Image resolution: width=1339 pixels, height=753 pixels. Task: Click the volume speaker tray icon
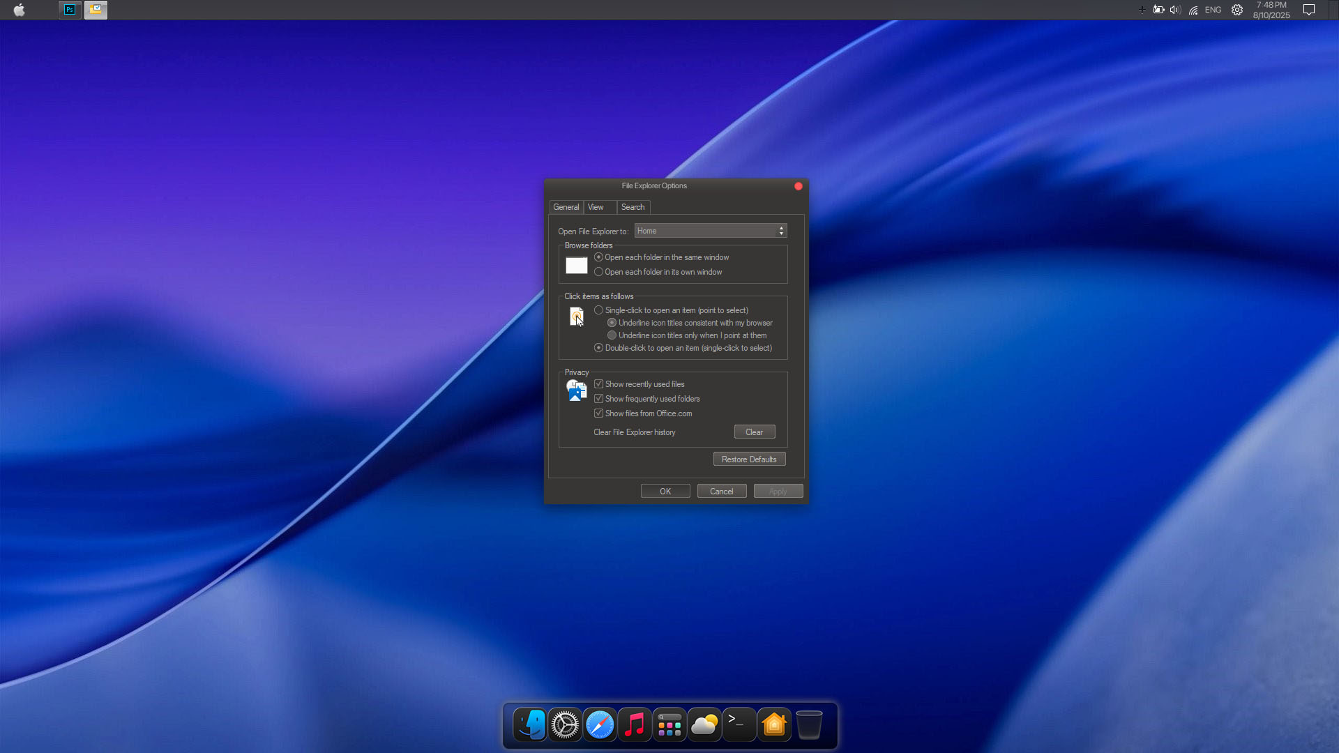pyautogui.click(x=1175, y=10)
